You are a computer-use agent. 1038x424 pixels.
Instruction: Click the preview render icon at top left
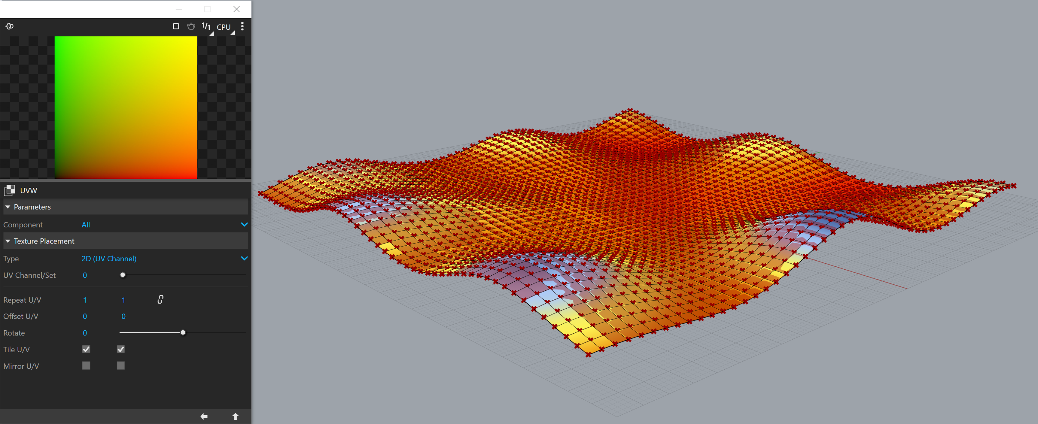coord(9,26)
